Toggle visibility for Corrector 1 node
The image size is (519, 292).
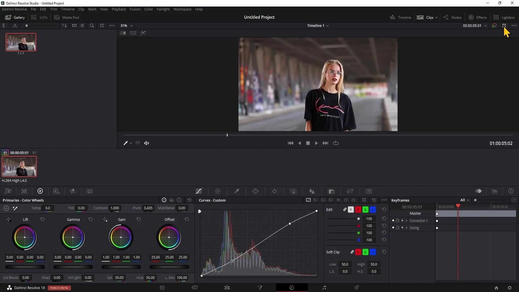(392, 220)
